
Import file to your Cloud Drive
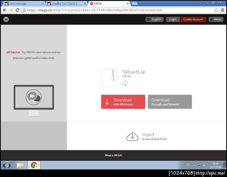(146, 137)
